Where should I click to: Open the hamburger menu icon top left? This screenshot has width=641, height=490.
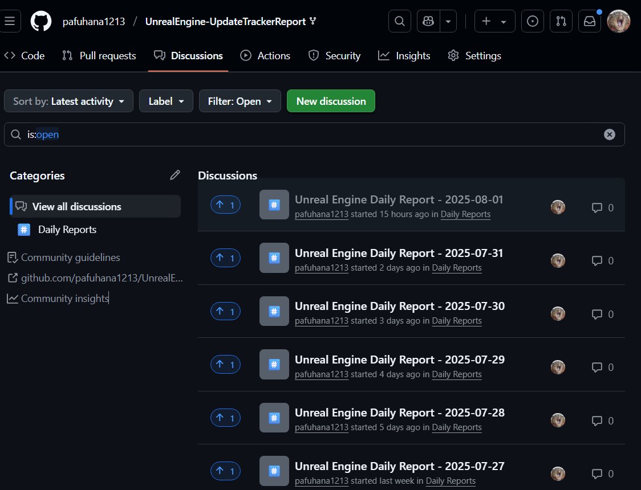click(10, 21)
